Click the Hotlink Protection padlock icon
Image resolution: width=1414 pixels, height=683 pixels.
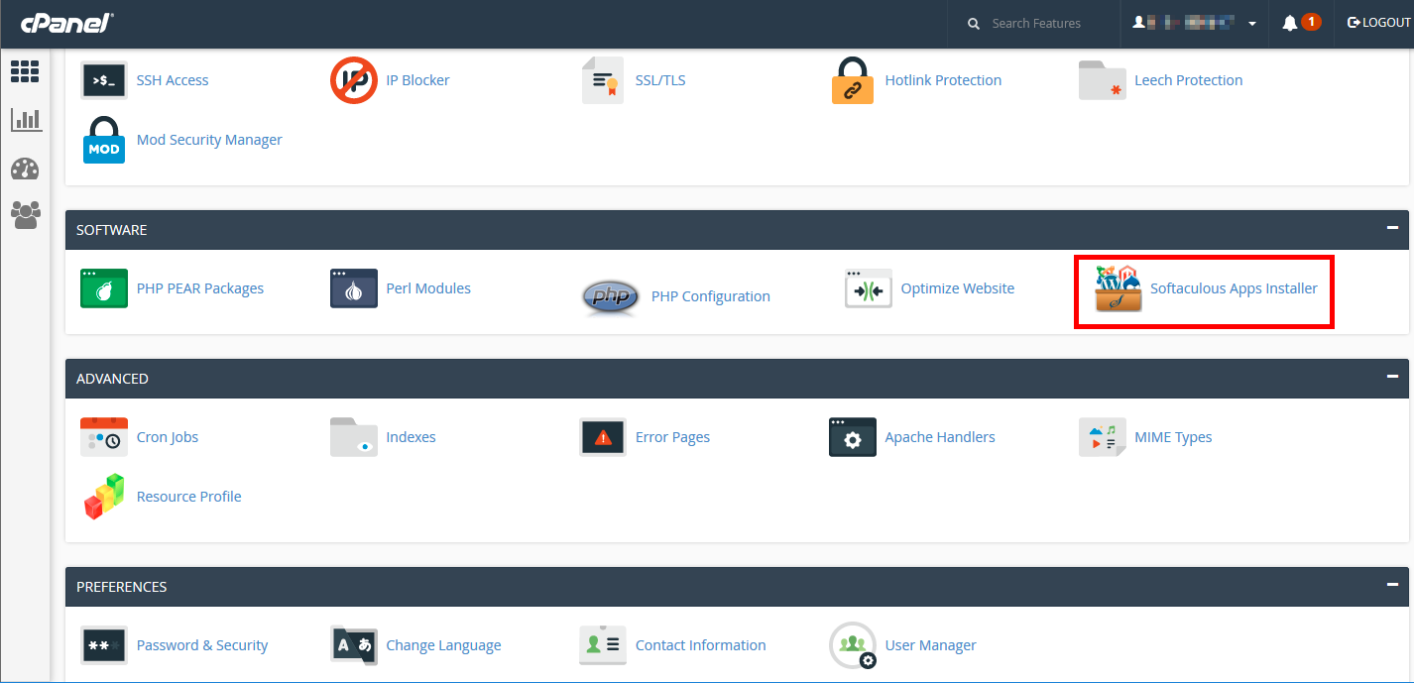(x=853, y=80)
